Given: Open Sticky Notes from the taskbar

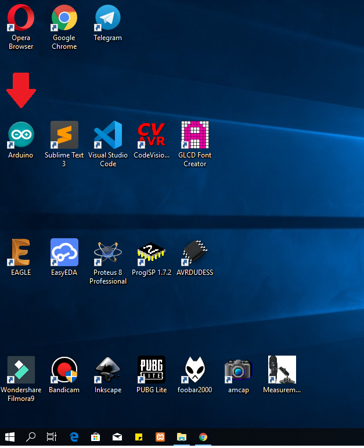Looking at the screenshot, I should click(139, 437).
